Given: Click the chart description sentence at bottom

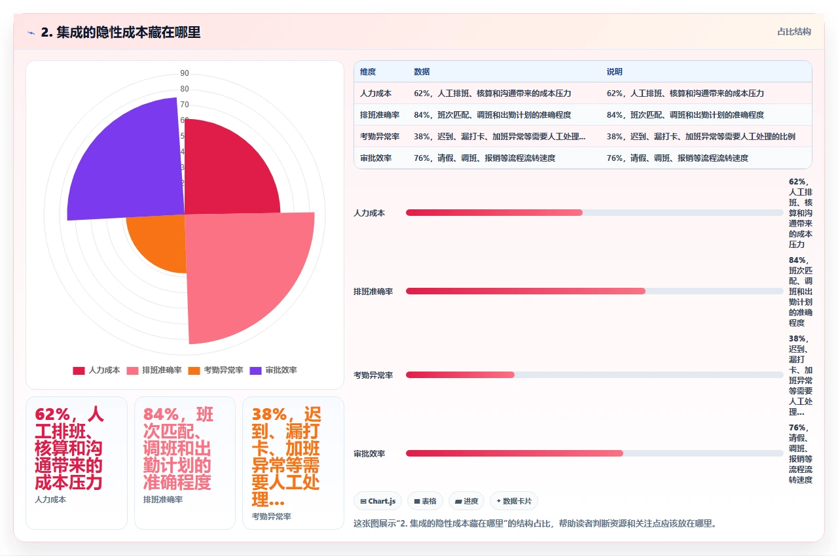Looking at the screenshot, I should coord(536,523).
